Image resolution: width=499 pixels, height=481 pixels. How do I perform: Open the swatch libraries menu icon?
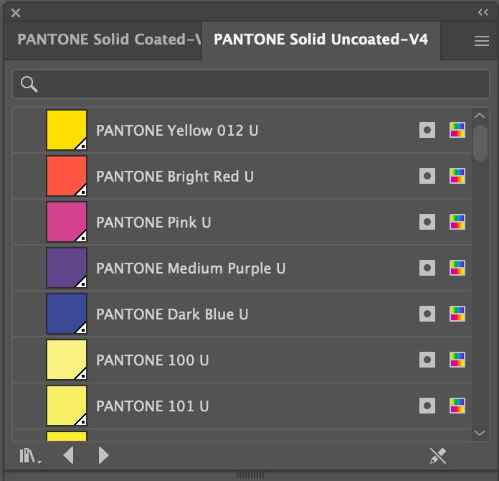coord(30,455)
